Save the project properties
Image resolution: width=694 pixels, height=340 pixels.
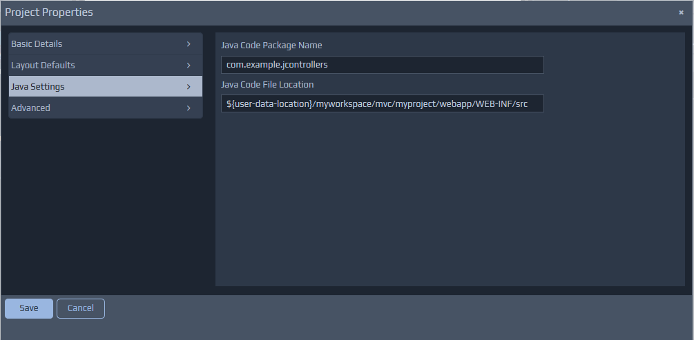[29, 308]
